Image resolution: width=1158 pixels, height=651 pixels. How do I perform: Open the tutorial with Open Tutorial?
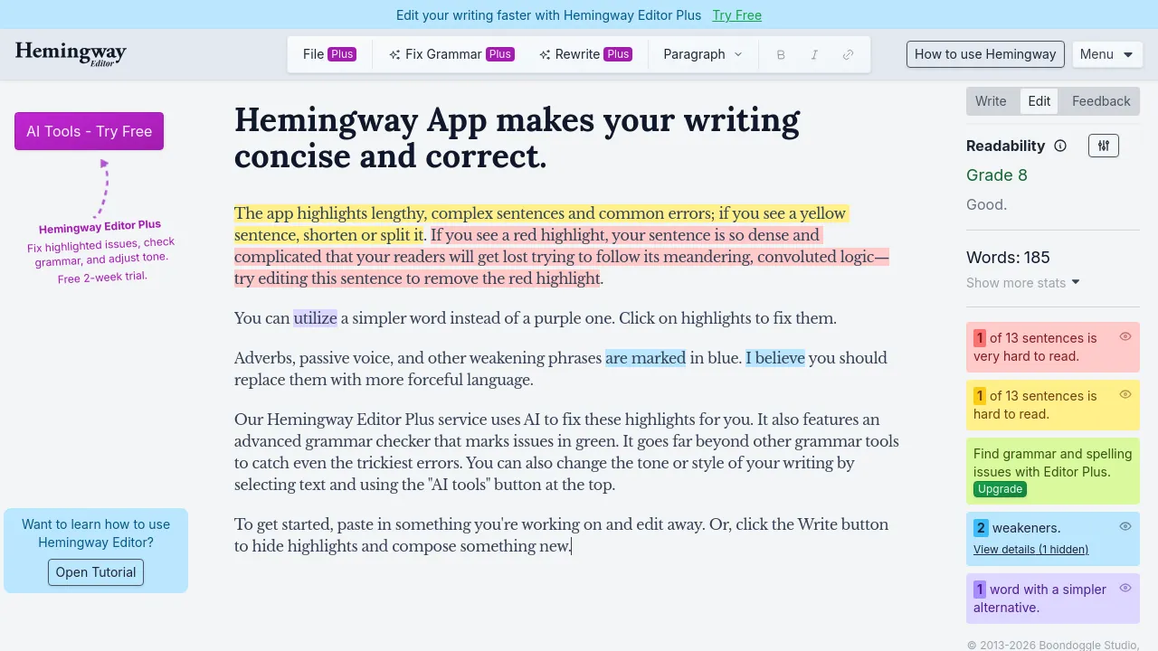96,572
